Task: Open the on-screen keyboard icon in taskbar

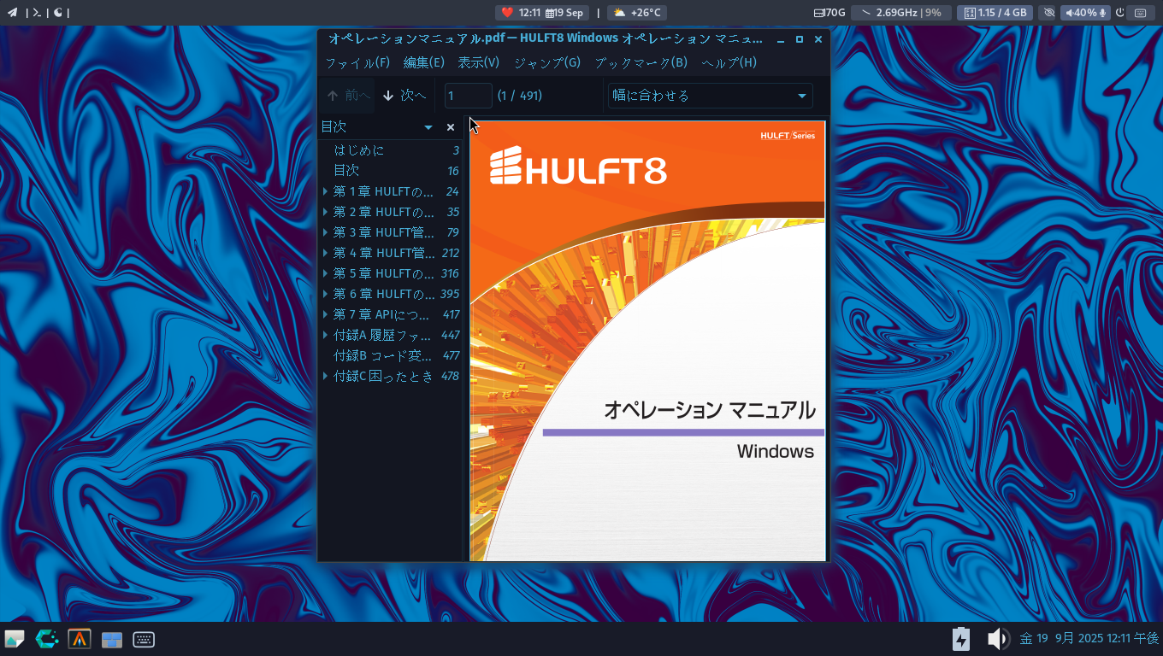Action: tap(144, 640)
